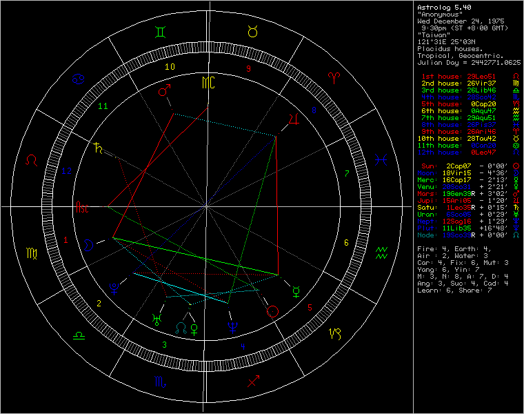The width and height of the screenshot is (524, 414).
Task: Select the red Sun circle in the chart
Action: 272,312
